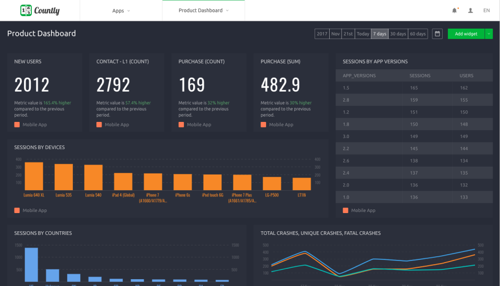Switch to the 30 days range
Viewport: 500px width, 286px height.
[x=398, y=34]
